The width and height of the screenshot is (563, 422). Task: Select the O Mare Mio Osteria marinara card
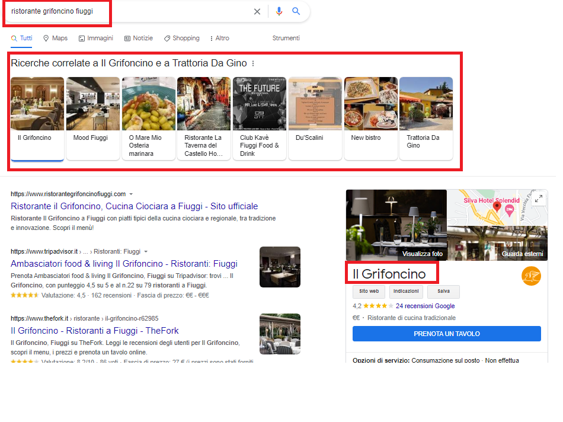coord(149,119)
